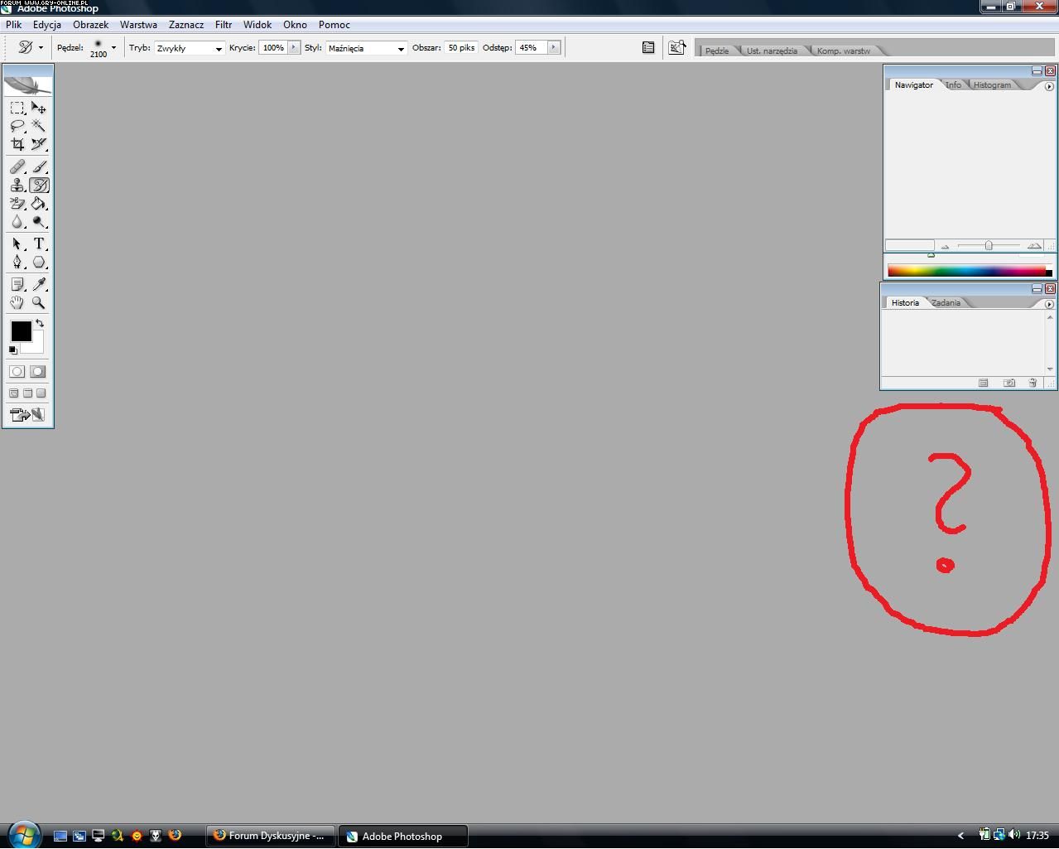This screenshot has width=1059, height=849.
Task: Enable Quick Mask mode
Action: click(x=38, y=372)
